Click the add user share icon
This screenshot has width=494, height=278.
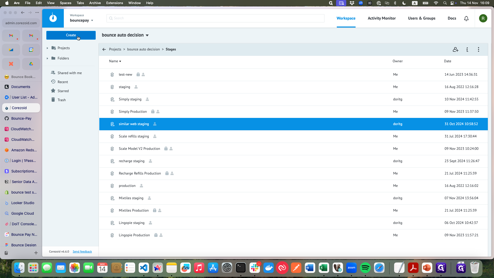pyautogui.click(x=455, y=49)
